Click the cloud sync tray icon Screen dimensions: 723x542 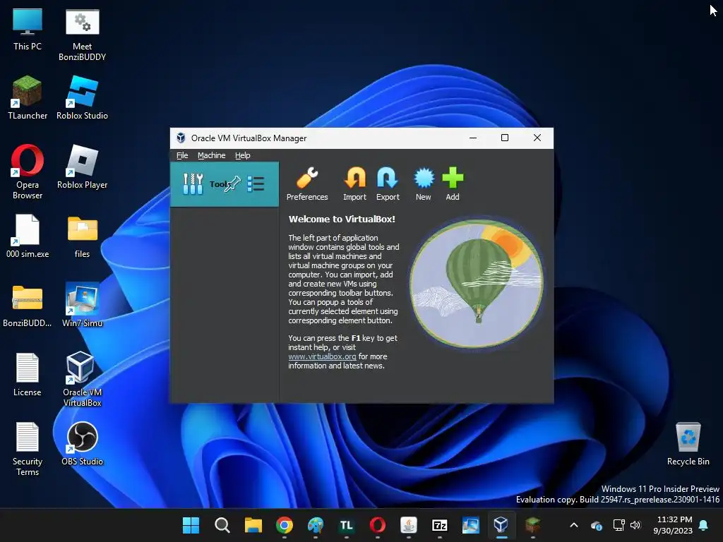pos(596,525)
